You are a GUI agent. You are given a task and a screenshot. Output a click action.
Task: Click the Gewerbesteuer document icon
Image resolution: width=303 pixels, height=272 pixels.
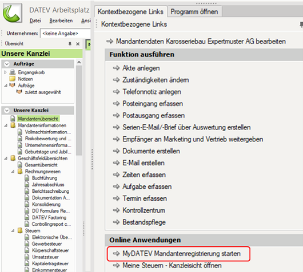(x=27, y=243)
